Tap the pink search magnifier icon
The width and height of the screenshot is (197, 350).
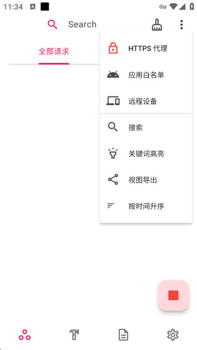click(x=53, y=24)
